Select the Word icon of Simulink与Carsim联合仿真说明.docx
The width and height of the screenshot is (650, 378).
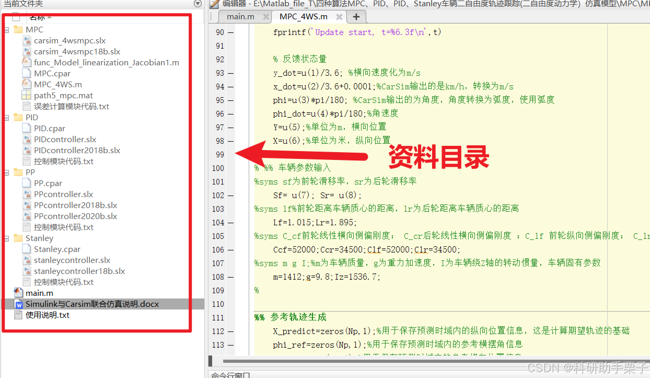18,304
